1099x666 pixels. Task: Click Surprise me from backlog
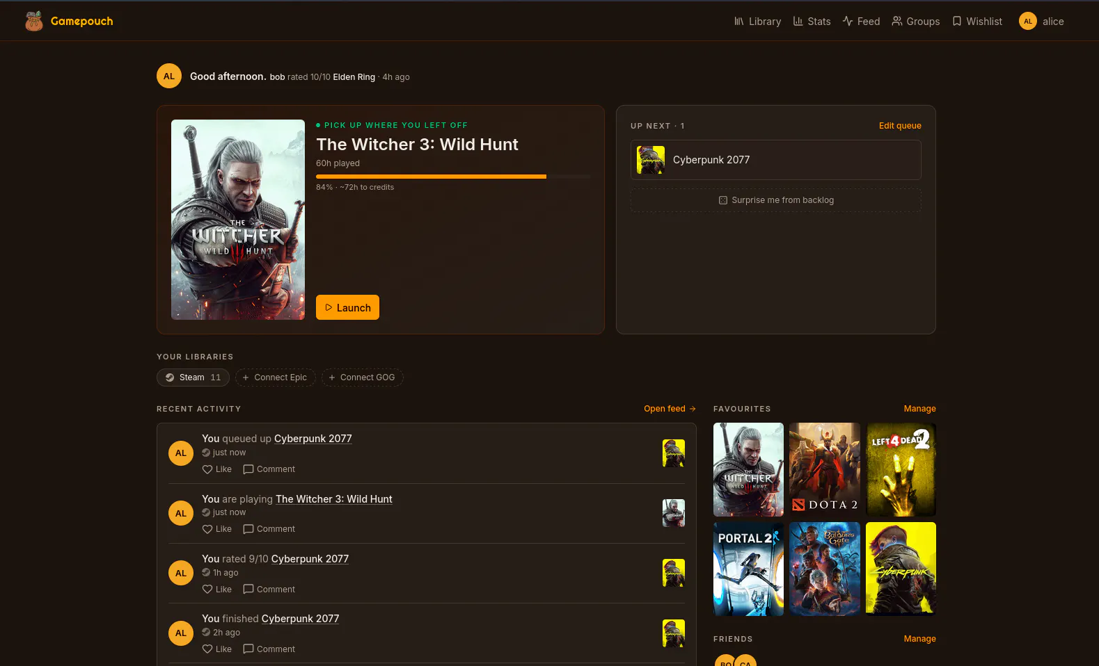776,200
